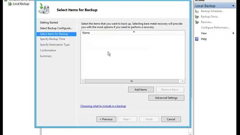Click the Local Backup tree node icon
The image size is (240, 135).
(10, 4)
